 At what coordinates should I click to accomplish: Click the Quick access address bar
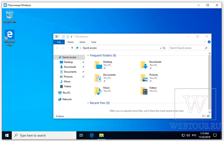118,48
